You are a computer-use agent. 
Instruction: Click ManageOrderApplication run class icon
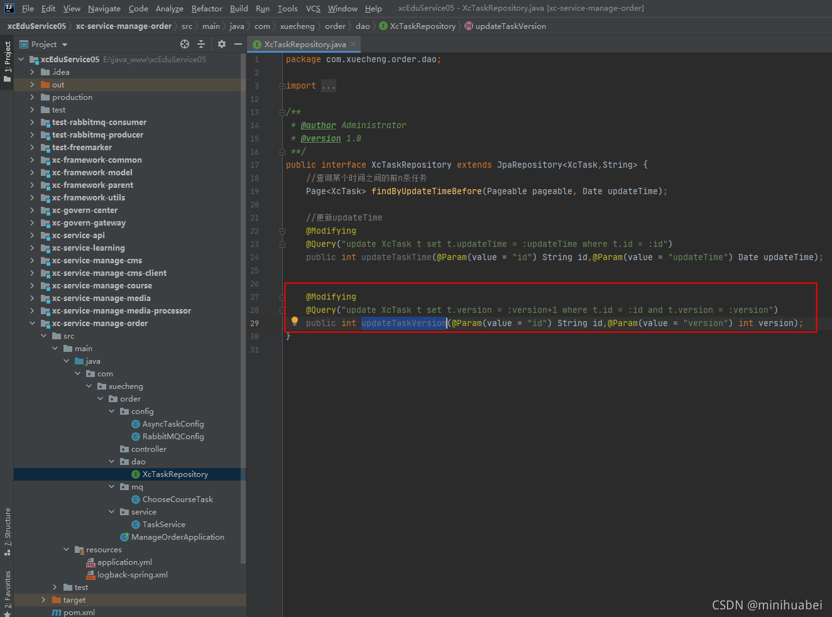[124, 537]
